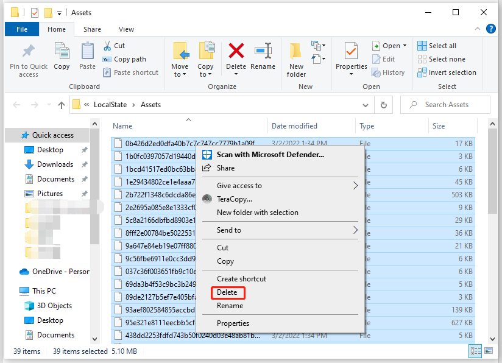502x363 pixels.
Task: Open the Easy access dropdown in ribbon
Action: click(x=318, y=59)
